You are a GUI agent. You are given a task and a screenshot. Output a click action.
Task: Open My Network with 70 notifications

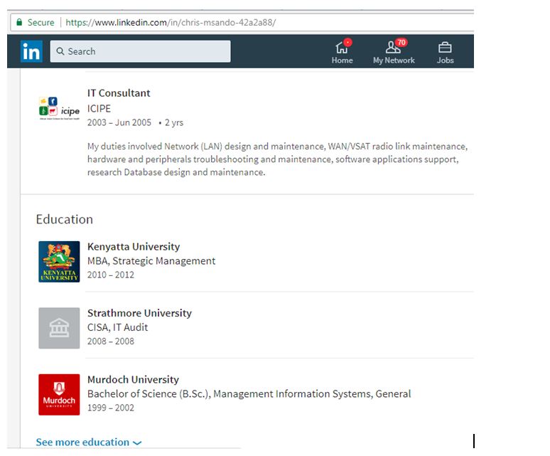(394, 52)
